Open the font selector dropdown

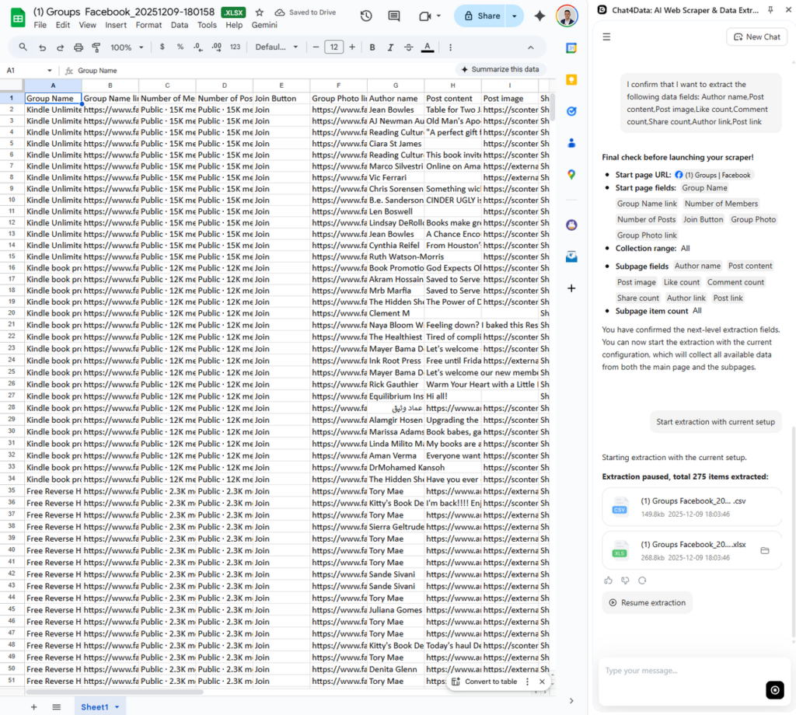275,47
